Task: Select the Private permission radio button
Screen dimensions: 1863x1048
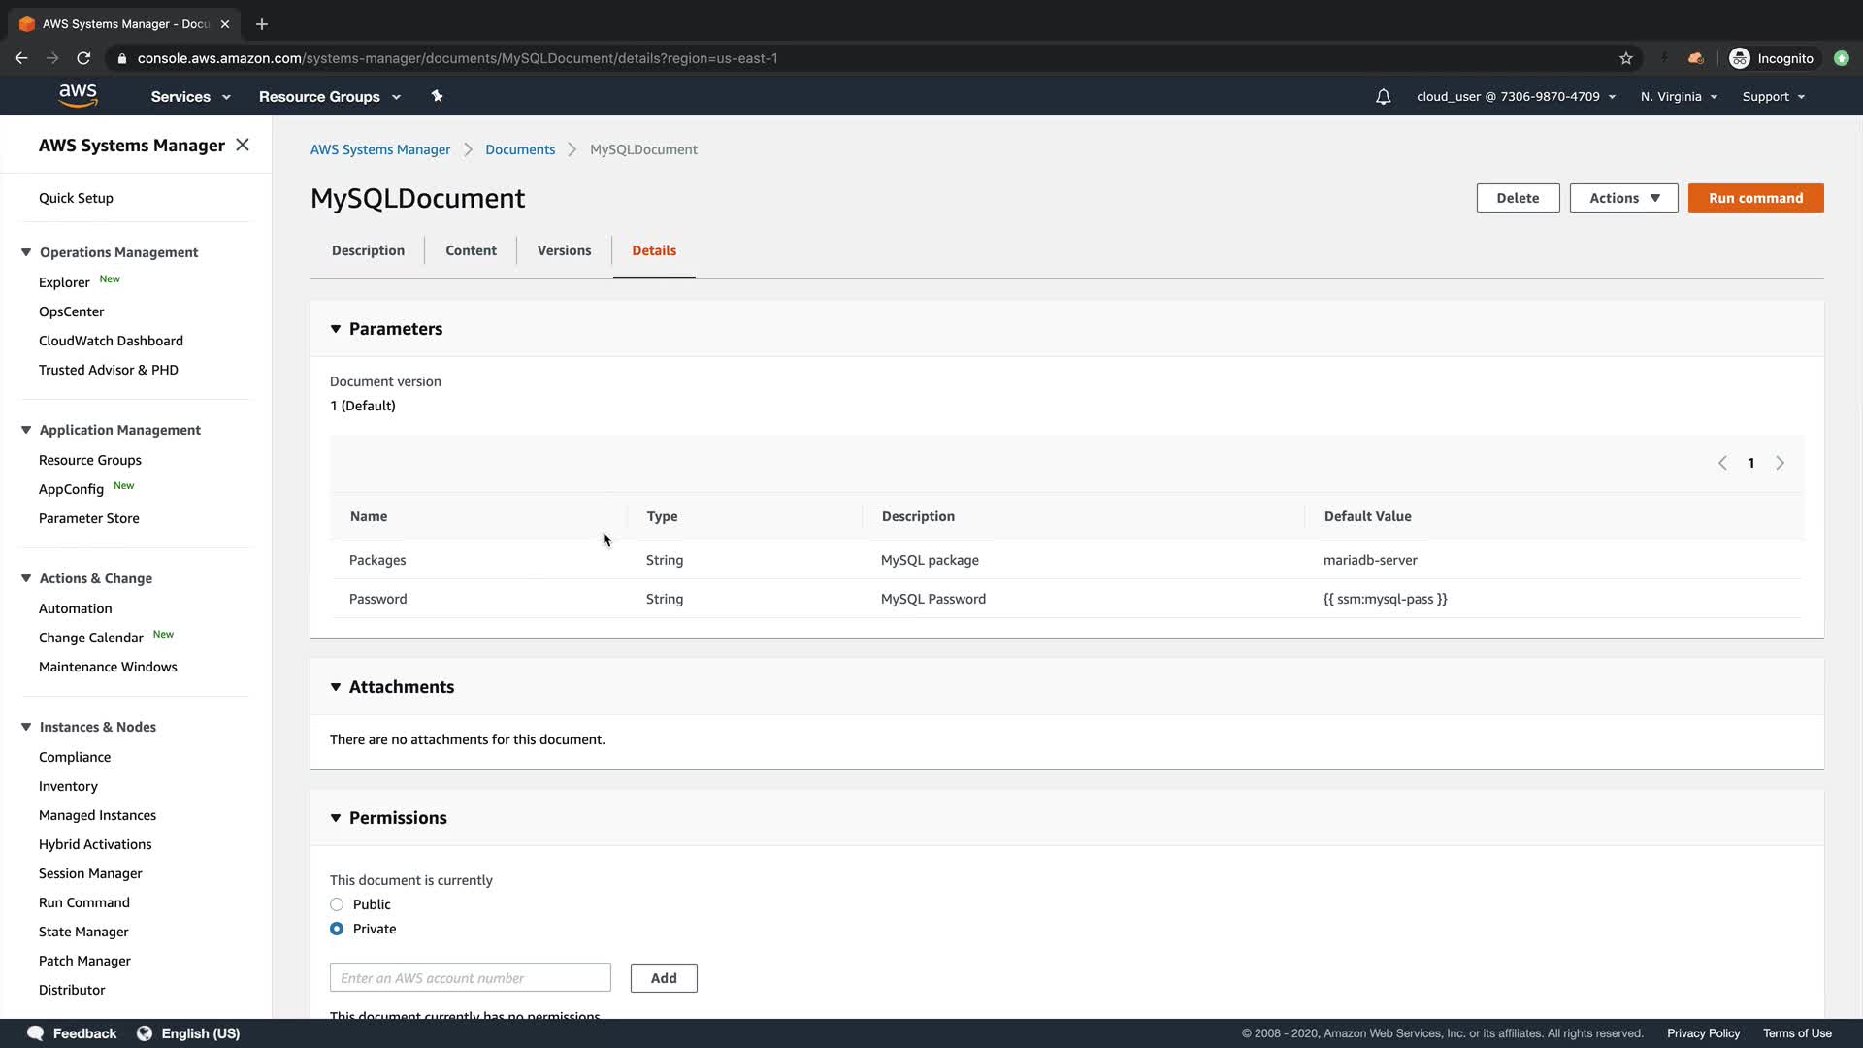Action: coord(337,929)
